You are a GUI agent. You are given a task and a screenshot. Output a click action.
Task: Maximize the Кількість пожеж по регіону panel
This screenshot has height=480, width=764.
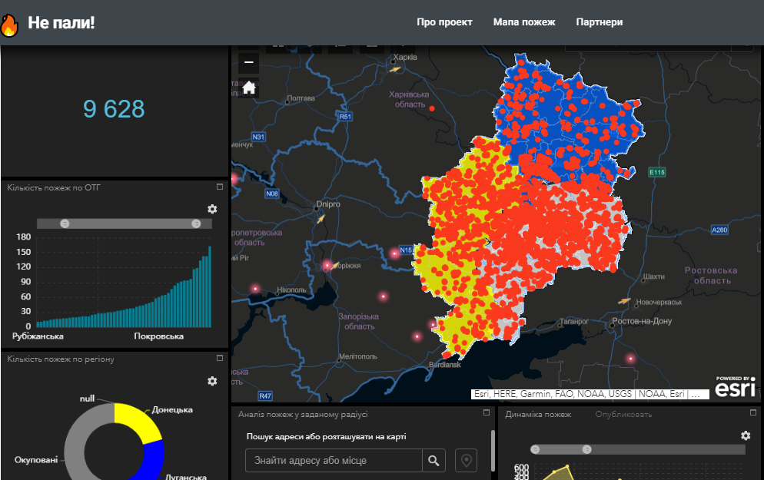coord(219,359)
